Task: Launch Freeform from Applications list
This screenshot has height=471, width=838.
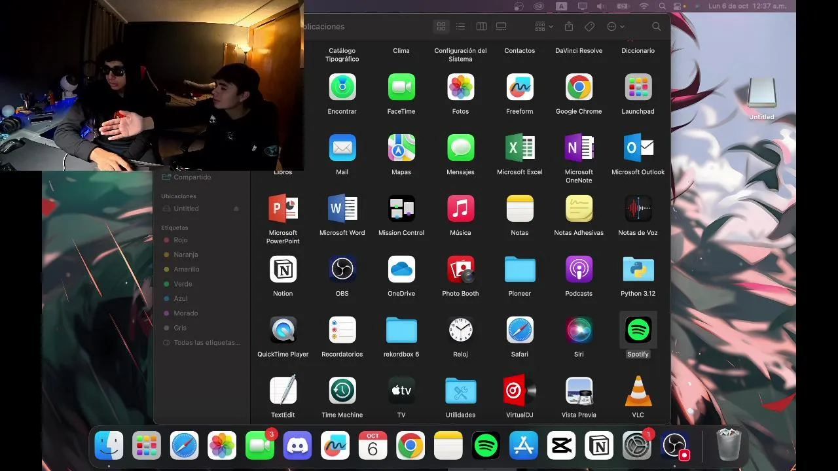Action: pyautogui.click(x=520, y=87)
